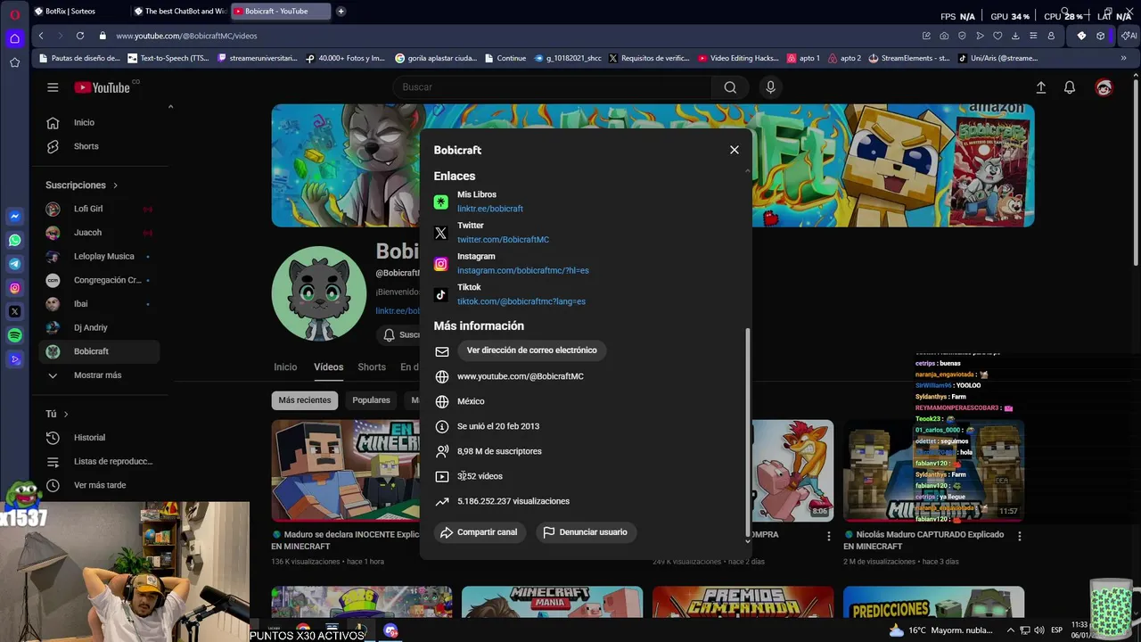Click Compartir canal button
The width and height of the screenshot is (1141, 642).
coord(479,532)
